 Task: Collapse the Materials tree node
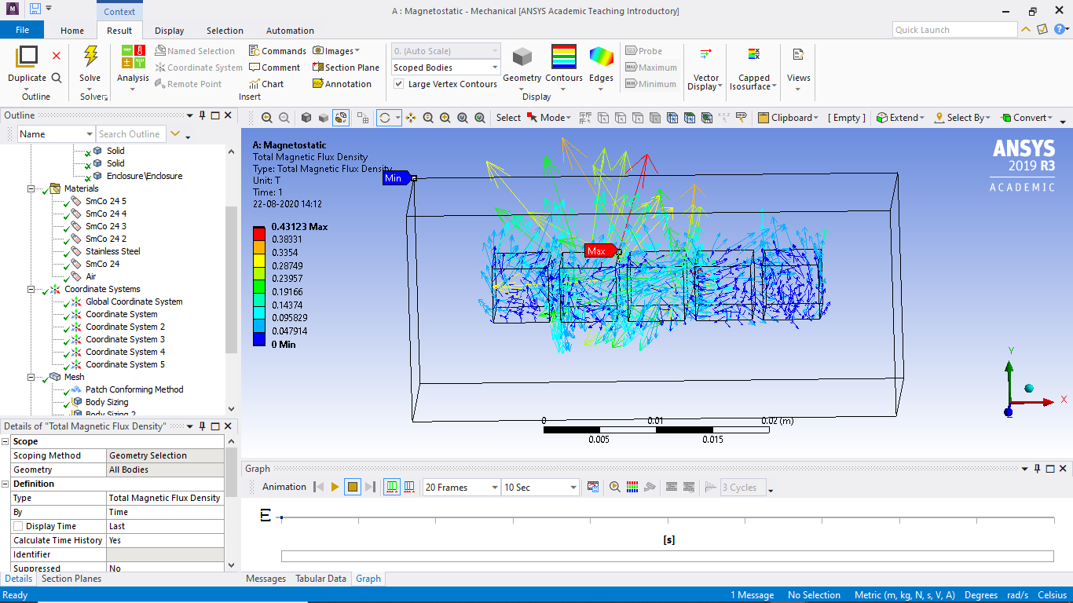point(31,188)
